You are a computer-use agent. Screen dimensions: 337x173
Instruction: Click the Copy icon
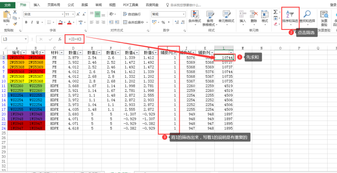[x=15, y=18]
